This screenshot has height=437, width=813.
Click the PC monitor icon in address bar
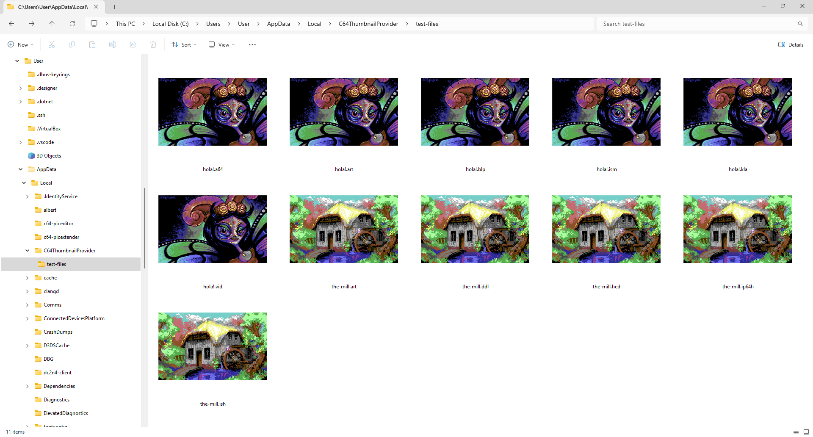click(x=94, y=24)
